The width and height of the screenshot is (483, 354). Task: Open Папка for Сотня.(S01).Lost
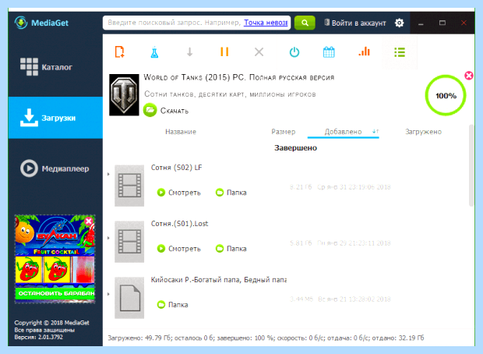point(231,249)
